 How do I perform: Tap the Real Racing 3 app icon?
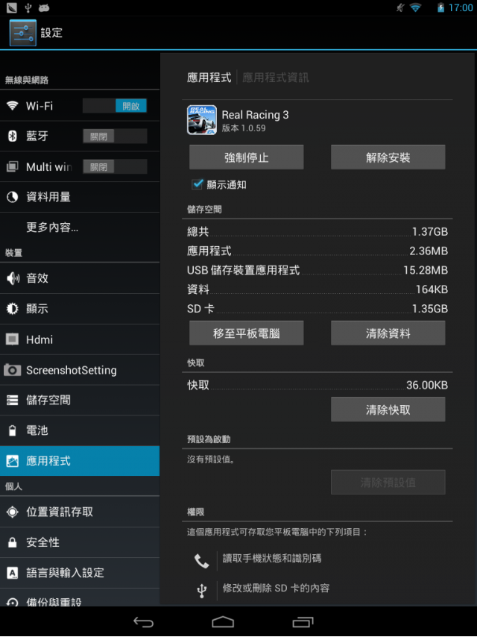(x=202, y=120)
